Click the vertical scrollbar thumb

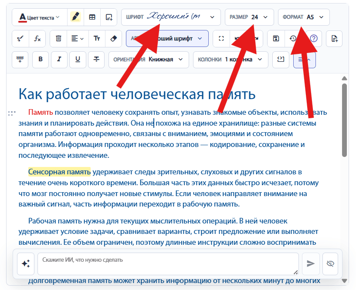point(344,120)
